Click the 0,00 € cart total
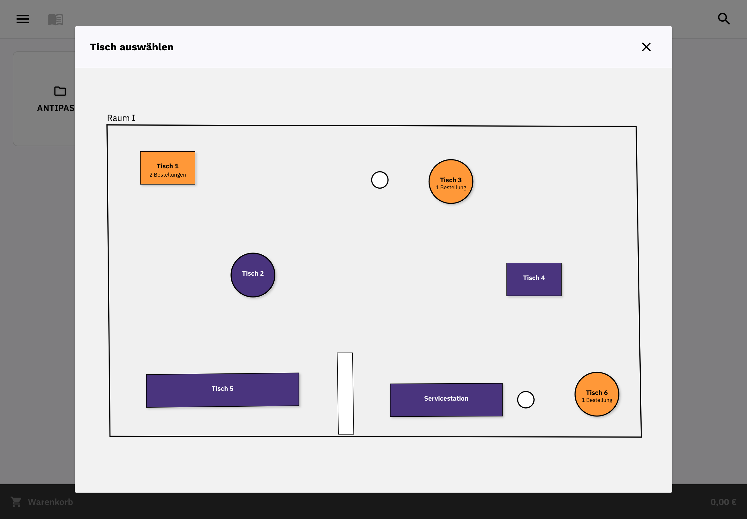The width and height of the screenshot is (747, 519). click(723, 502)
